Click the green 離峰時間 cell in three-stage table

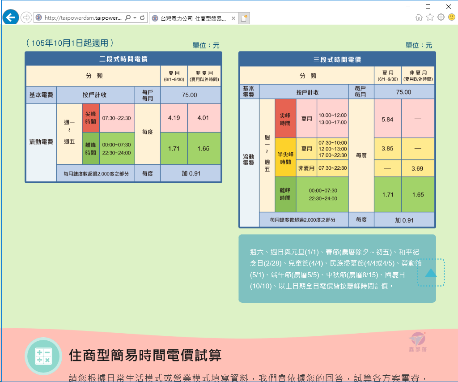[285, 194]
